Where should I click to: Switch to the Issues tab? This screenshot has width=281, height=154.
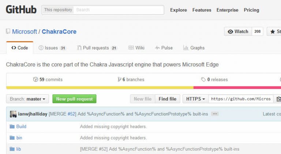coord(52,48)
